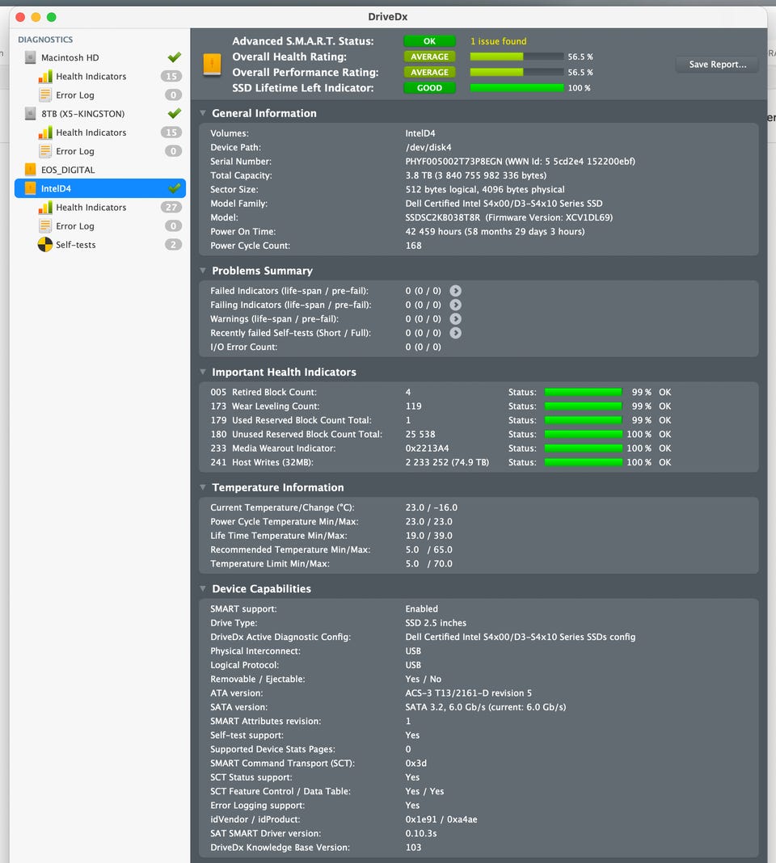Click arrow next to Failing Indicators count

(455, 305)
